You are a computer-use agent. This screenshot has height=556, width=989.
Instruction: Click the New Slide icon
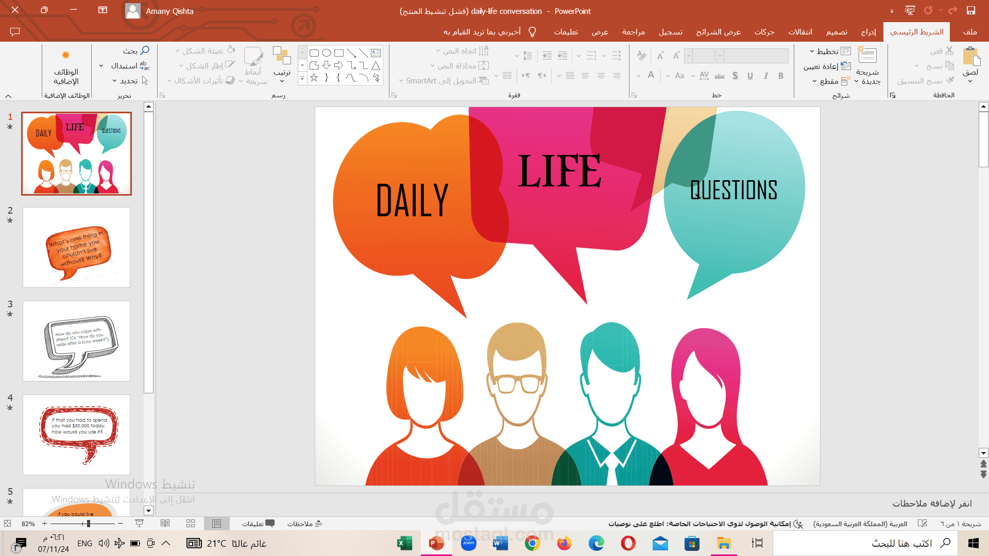point(867,56)
